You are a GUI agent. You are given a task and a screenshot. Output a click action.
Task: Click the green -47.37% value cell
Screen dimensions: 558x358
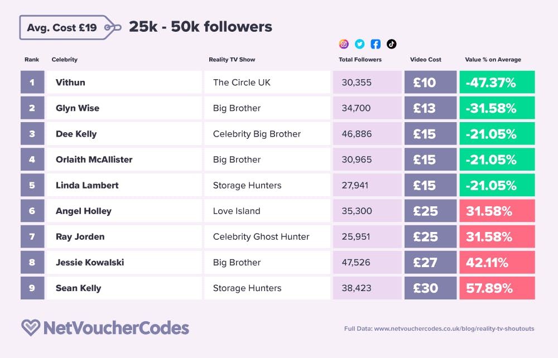point(497,82)
